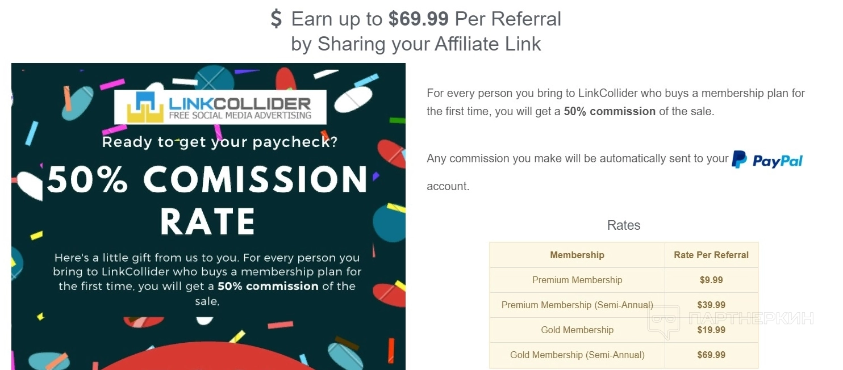This screenshot has width=843, height=370.
Task: Click the Membership column header
Action: (x=577, y=255)
